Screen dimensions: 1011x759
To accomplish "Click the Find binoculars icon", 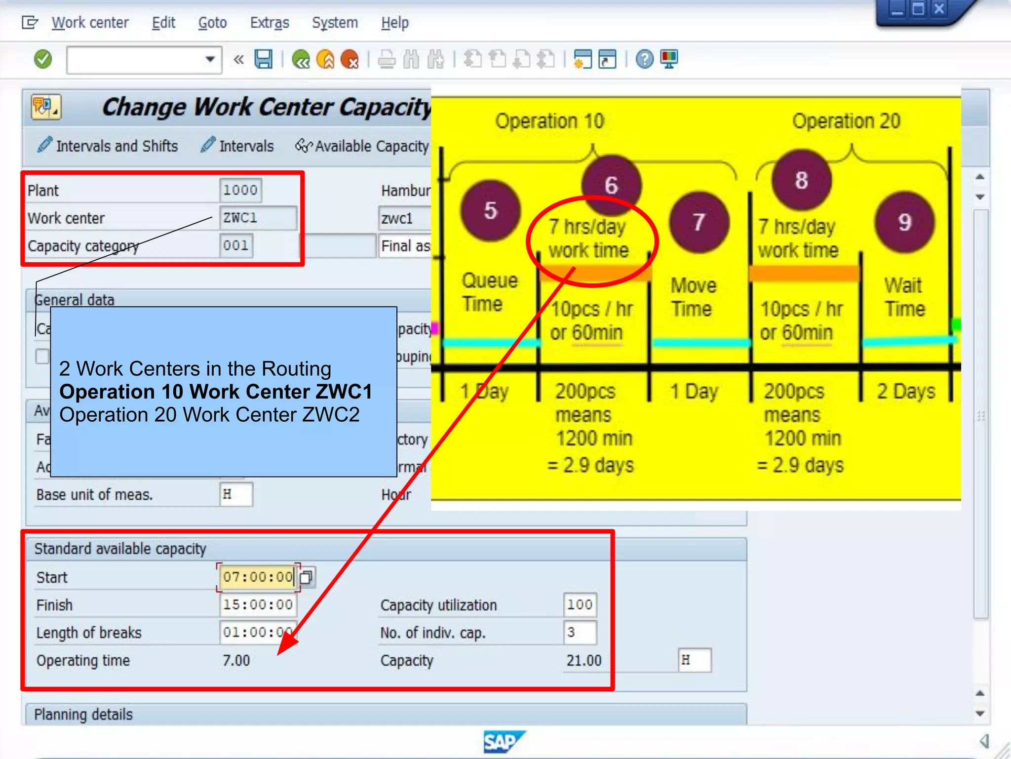I will [411, 60].
